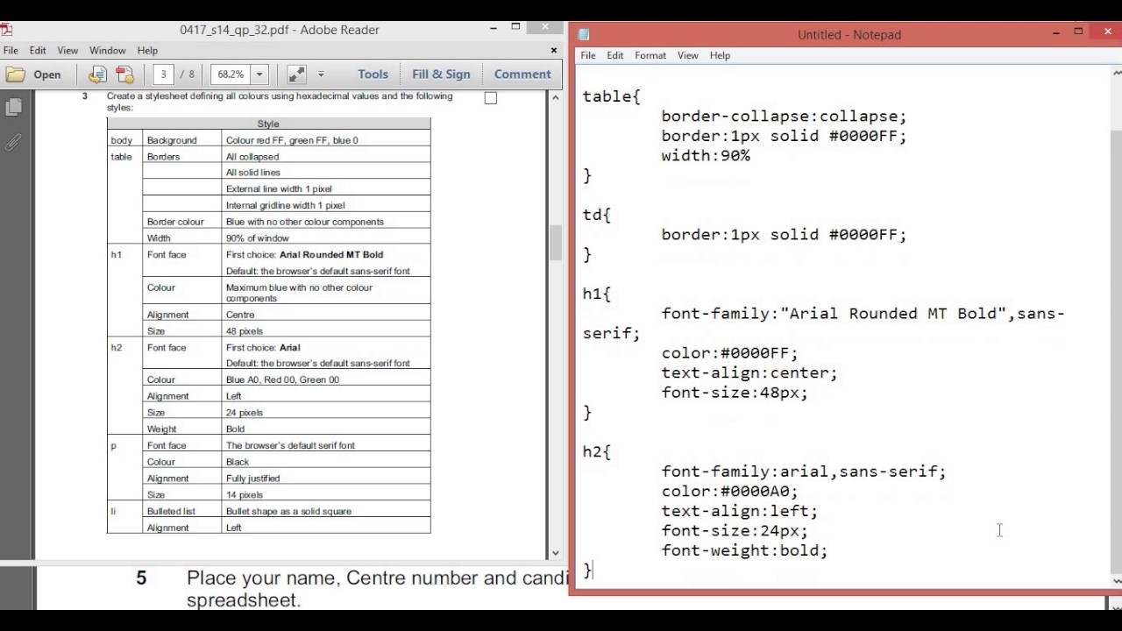Screen dimensions: 1122x631
Task: Open Notepad View menu
Action: [x=688, y=55]
